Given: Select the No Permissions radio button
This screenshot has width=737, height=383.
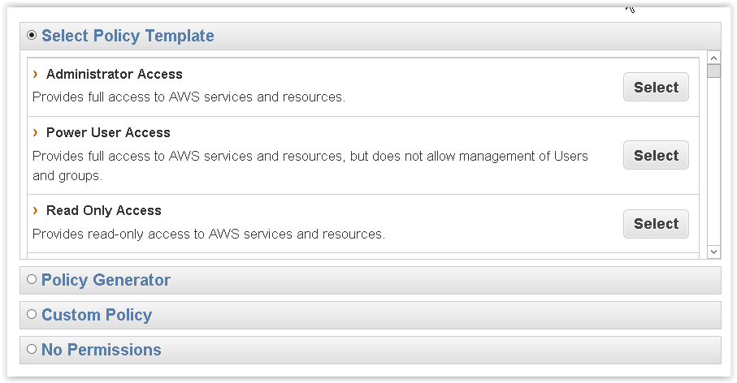Looking at the screenshot, I should pos(32,349).
